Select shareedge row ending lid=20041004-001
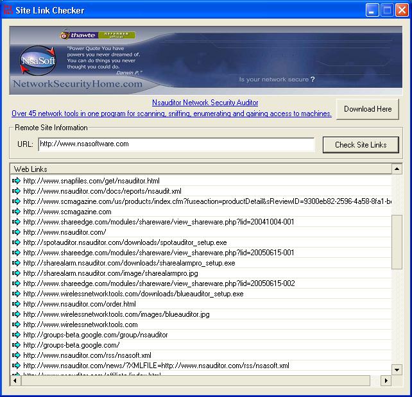412x397 pixels. click(201, 222)
